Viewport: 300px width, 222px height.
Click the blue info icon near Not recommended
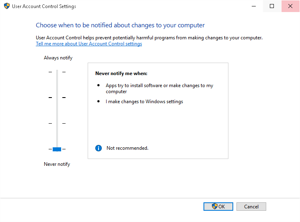[99, 148]
